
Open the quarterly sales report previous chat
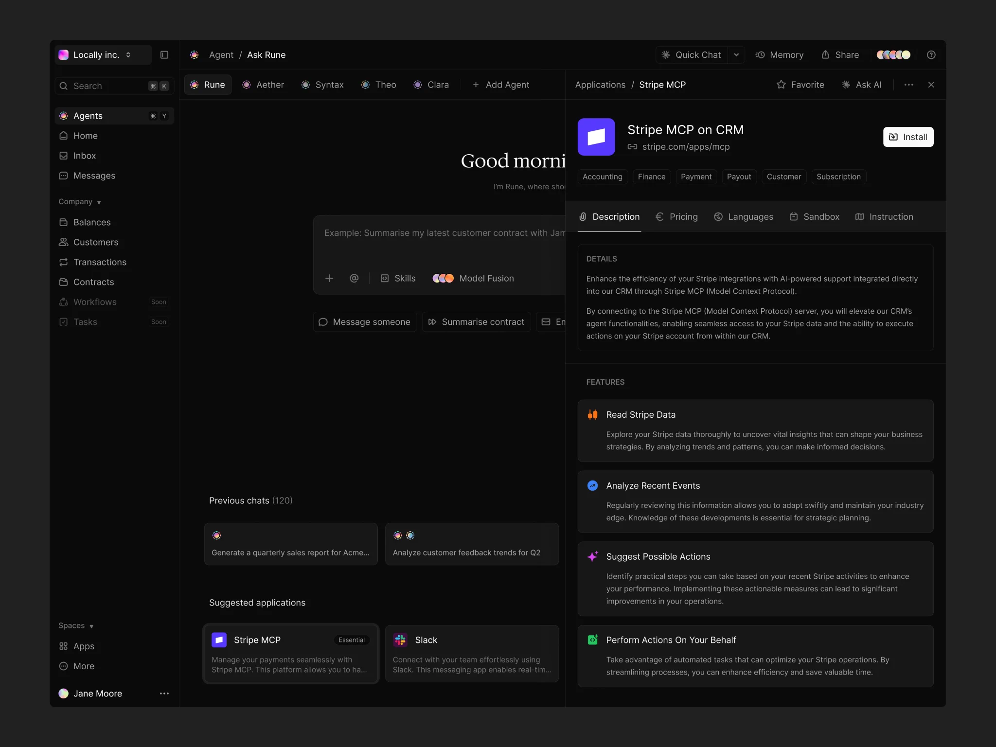coord(291,544)
